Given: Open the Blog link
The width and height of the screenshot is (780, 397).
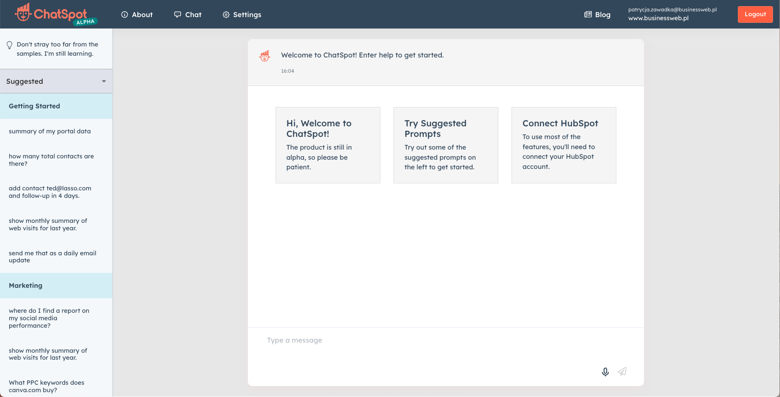Looking at the screenshot, I should click(x=597, y=14).
